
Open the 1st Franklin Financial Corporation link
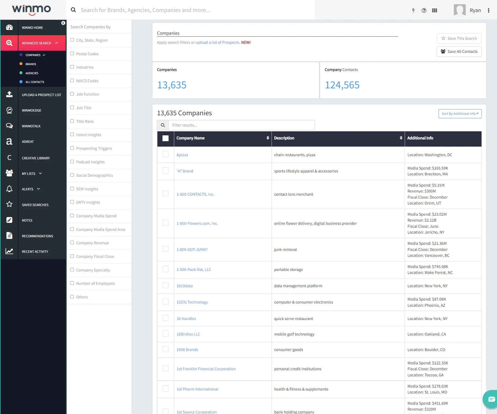click(x=206, y=369)
